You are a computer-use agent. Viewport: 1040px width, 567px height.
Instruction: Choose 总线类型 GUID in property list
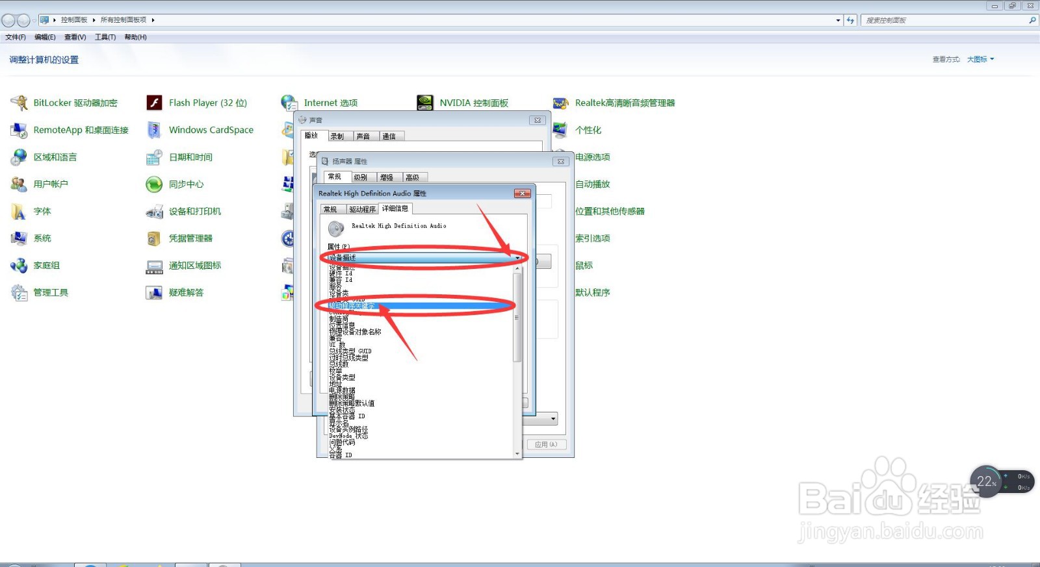(x=350, y=351)
